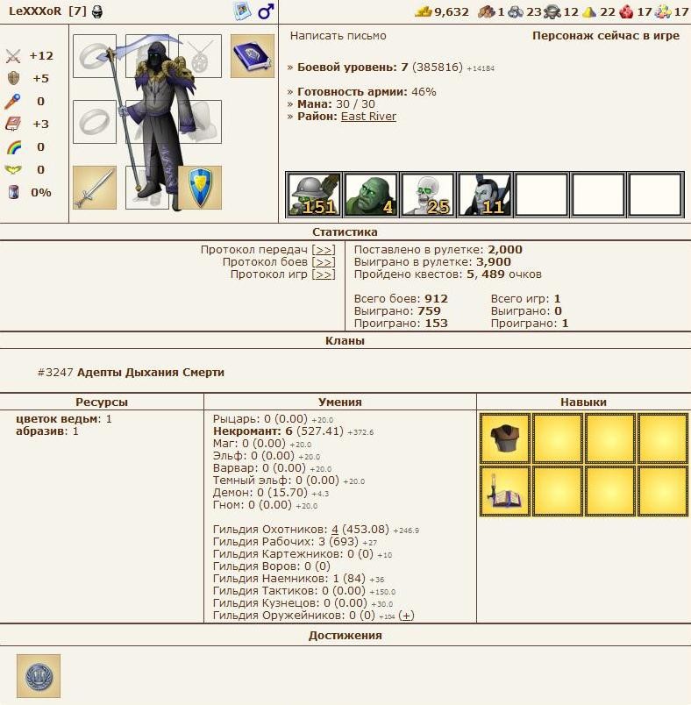Expand the plus next to Гильдия Оружейников
This screenshot has height=705, width=691.
point(406,616)
